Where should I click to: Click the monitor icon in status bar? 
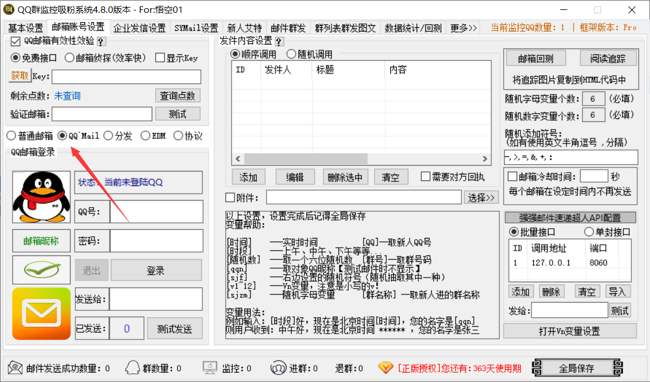point(209,367)
